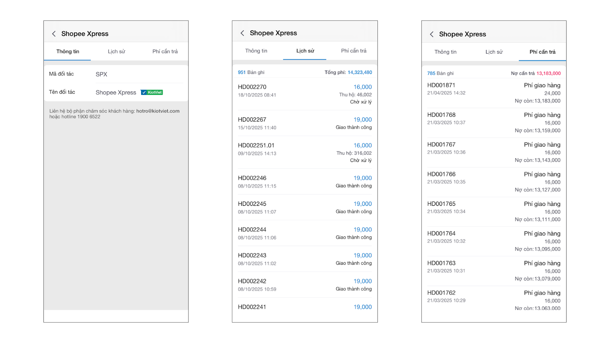This screenshot has width=610, height=343.
Task: Open Lịch sử tab on the fees-payable screen
Action: 494,52
